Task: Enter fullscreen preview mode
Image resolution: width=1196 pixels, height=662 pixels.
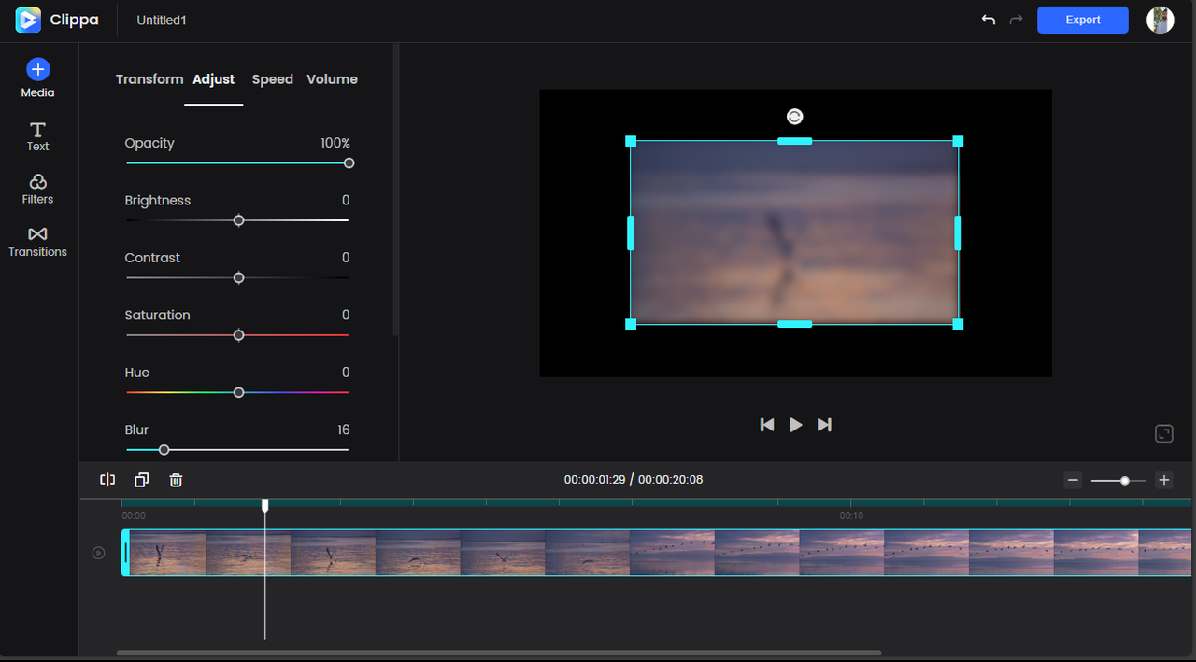Action: [1163, 433]
